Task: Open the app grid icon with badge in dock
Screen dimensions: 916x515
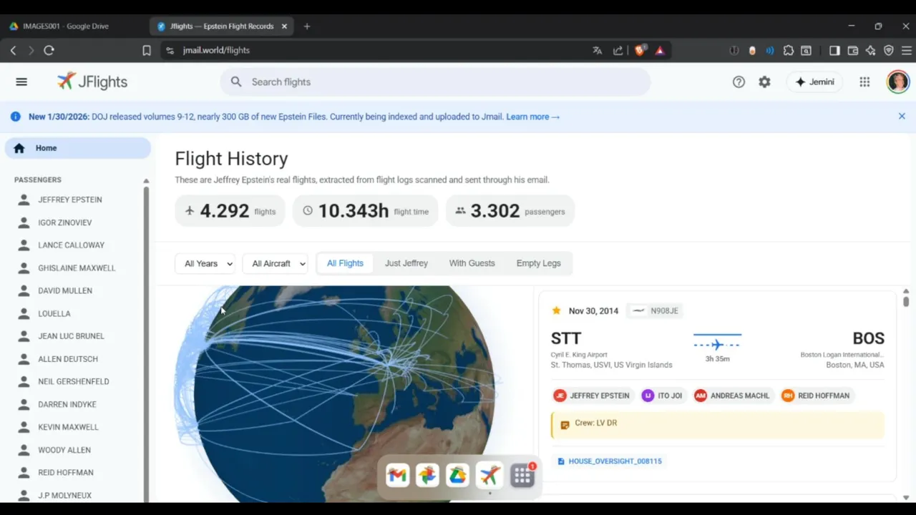Action: (x=522, y=476)
